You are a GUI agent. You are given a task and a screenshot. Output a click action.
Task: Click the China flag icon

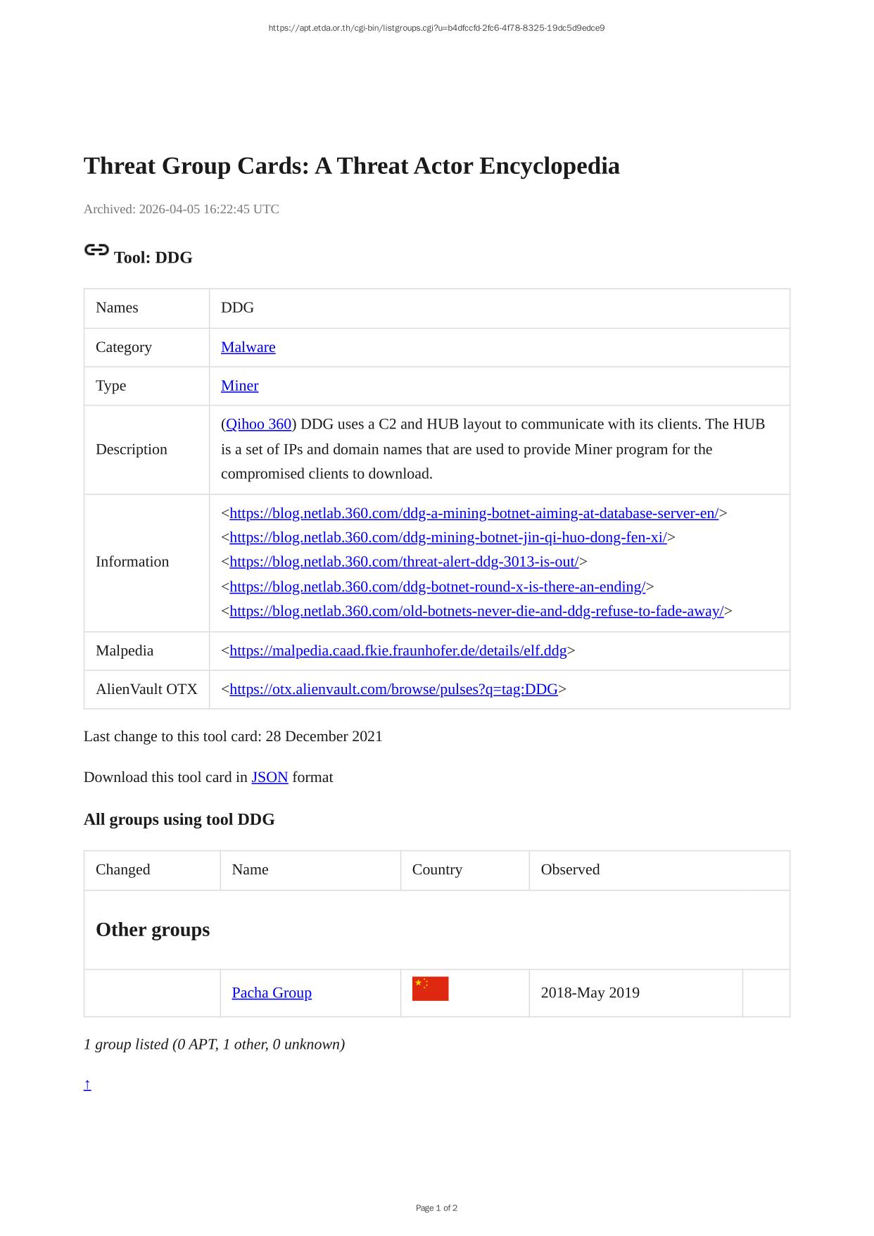tap(430, 989)
